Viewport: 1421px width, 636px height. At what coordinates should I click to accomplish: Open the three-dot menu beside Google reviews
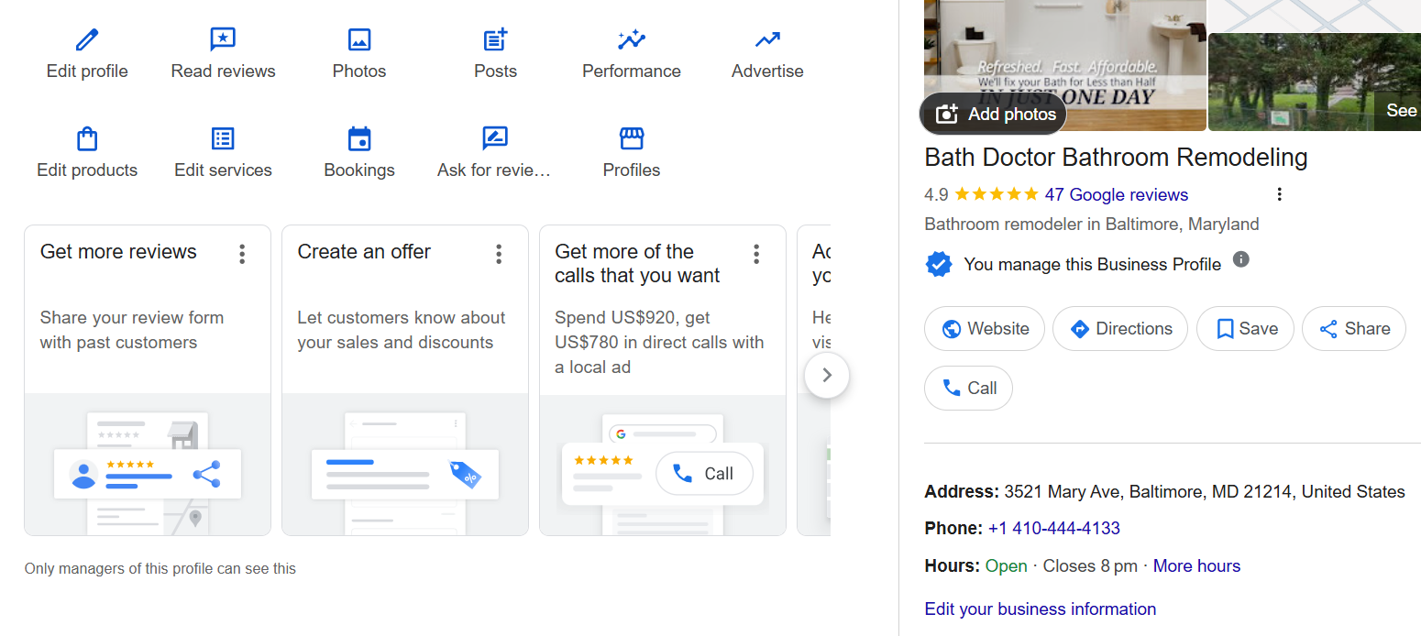pyautogui.click(x=1279, y=194)
